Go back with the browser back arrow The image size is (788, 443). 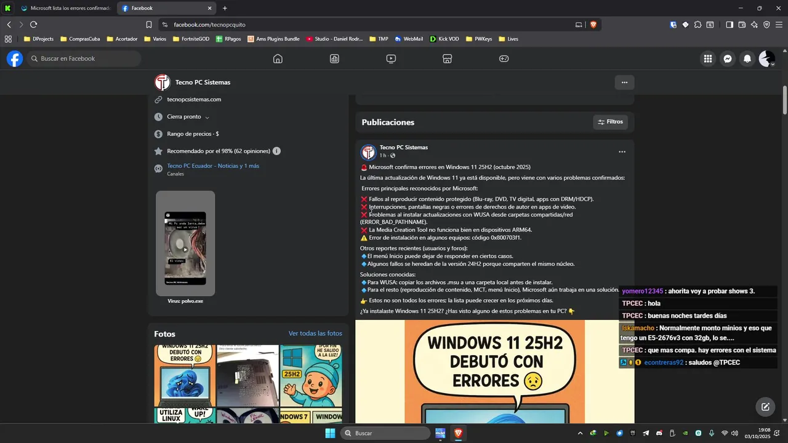9,25
